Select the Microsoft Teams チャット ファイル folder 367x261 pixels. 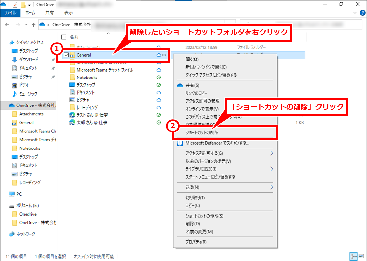(x=105, y=70)
